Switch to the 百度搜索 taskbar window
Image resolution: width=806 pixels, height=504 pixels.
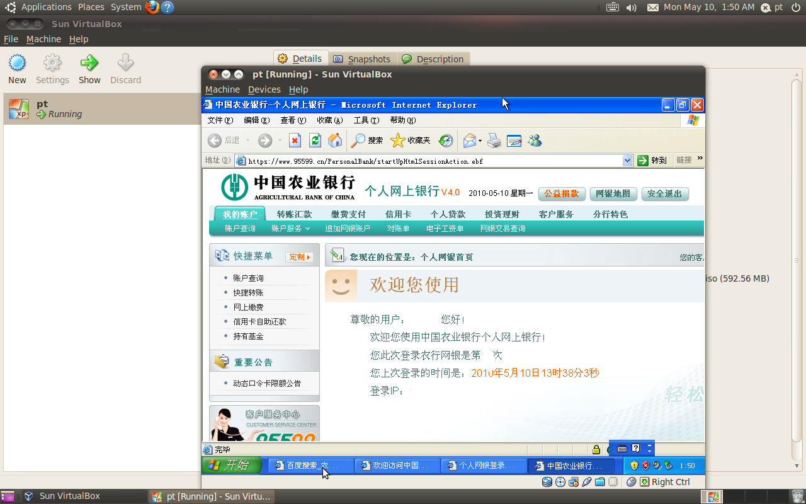[311, 466]
